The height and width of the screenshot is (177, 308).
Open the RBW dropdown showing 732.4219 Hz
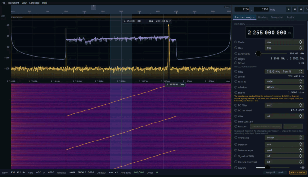point(285,72)
